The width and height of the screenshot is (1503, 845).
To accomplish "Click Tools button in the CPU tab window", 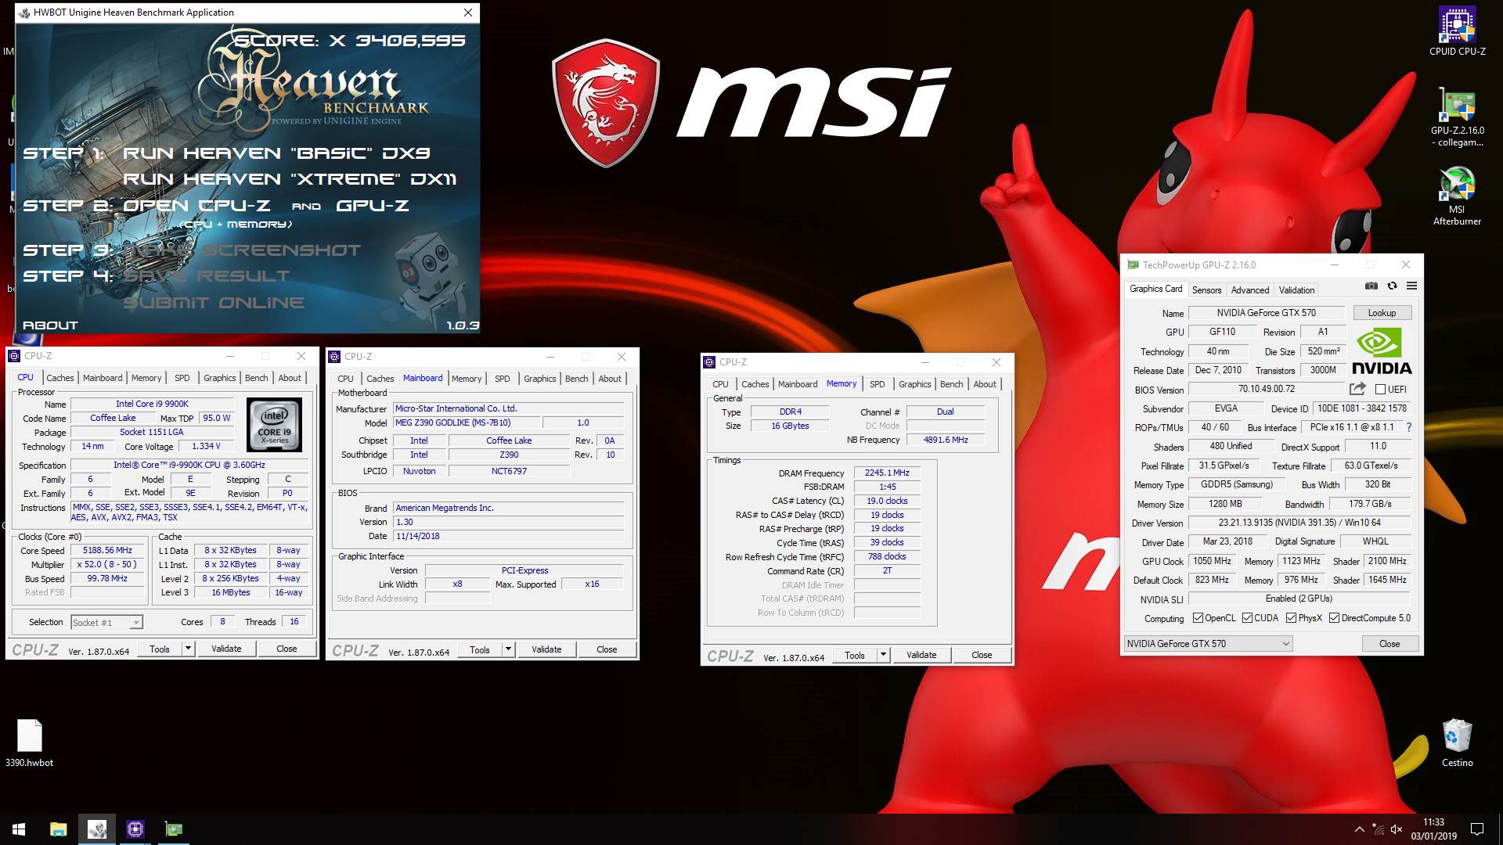I will click(x=160, y=649).
